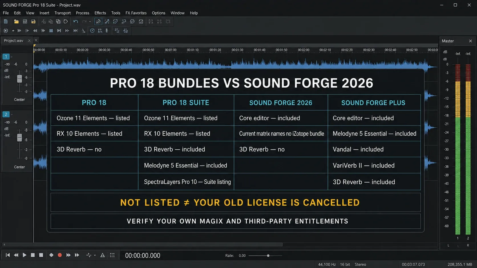Start recording with the red record button

point(60,255)
